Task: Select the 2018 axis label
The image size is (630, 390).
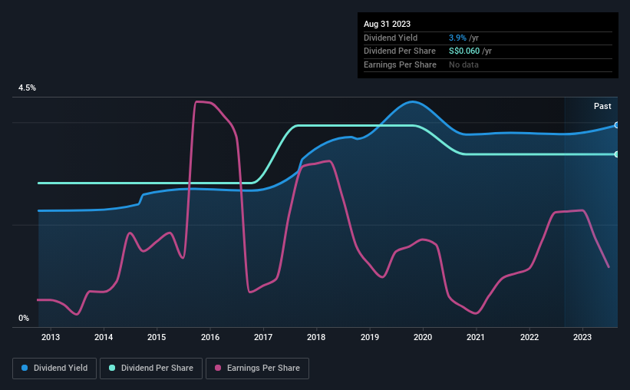Action: [316, 337]
